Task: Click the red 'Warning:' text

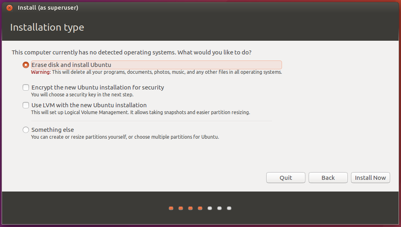Action: pyautogui.click(x=41, y=72)
